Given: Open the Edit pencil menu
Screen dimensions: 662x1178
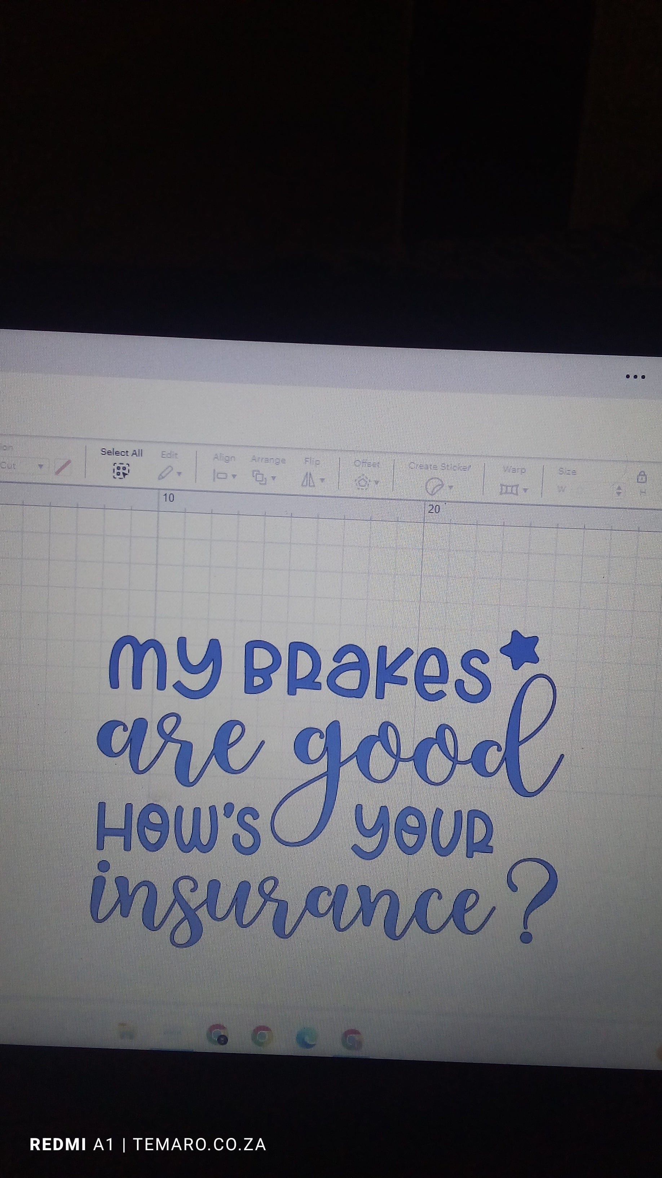Looking at the screenshot, I should (x=169, y=473).
